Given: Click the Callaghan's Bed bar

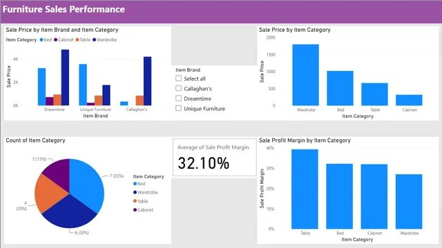Looking at the screenshot, I should (x=124, y=103).
